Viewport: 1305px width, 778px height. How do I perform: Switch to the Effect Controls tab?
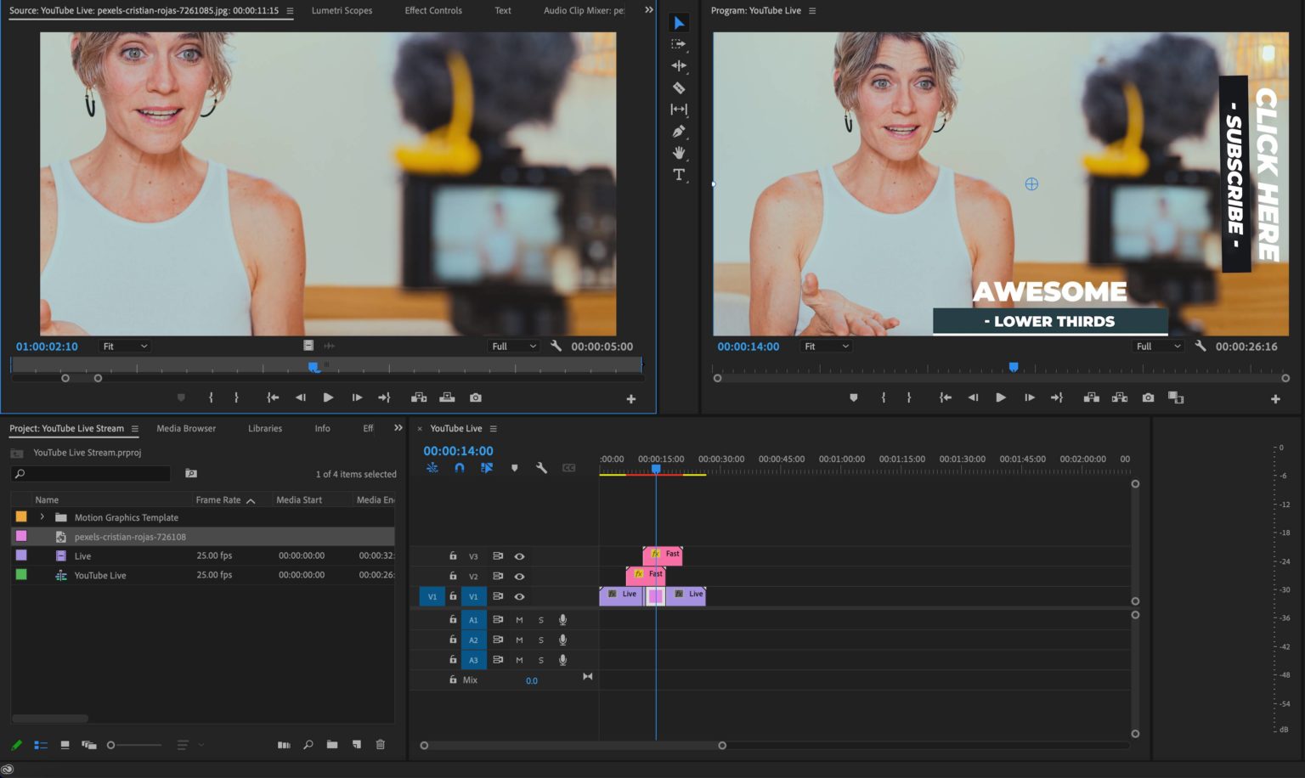pyautogui.click(x=432, y=10)
